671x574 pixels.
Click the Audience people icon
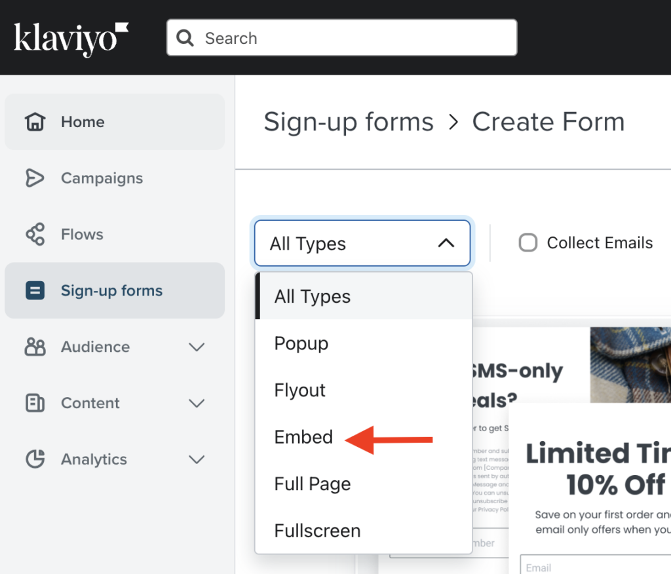click(35, 347)
